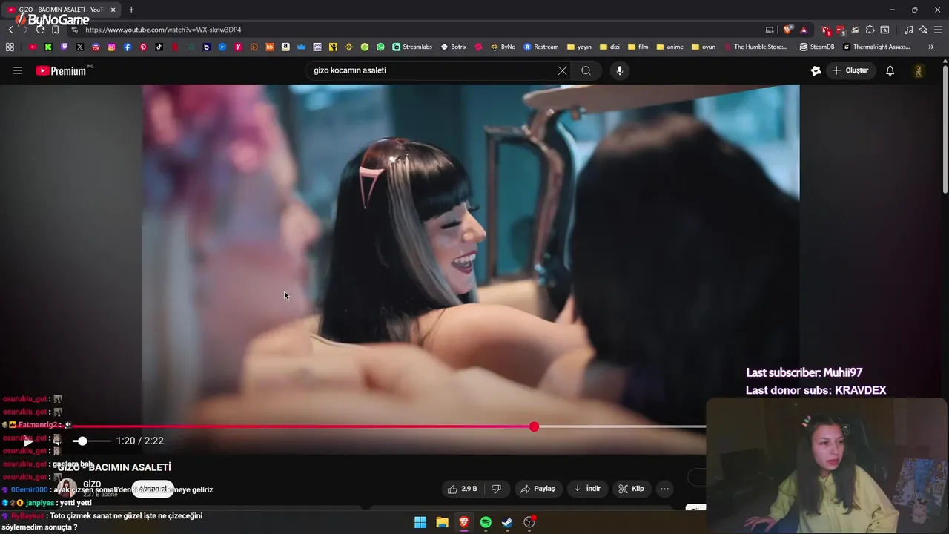
Task: Expand the dizi bookmark folder
Action: pos(609,47)
